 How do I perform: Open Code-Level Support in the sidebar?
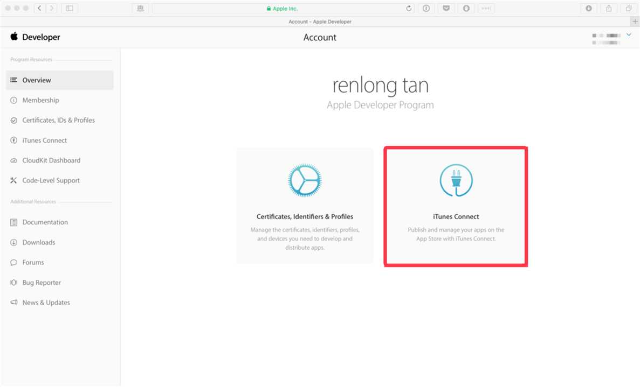click(51, 180)
